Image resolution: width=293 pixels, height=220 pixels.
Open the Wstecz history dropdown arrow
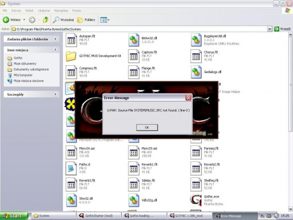coord(24,20)
